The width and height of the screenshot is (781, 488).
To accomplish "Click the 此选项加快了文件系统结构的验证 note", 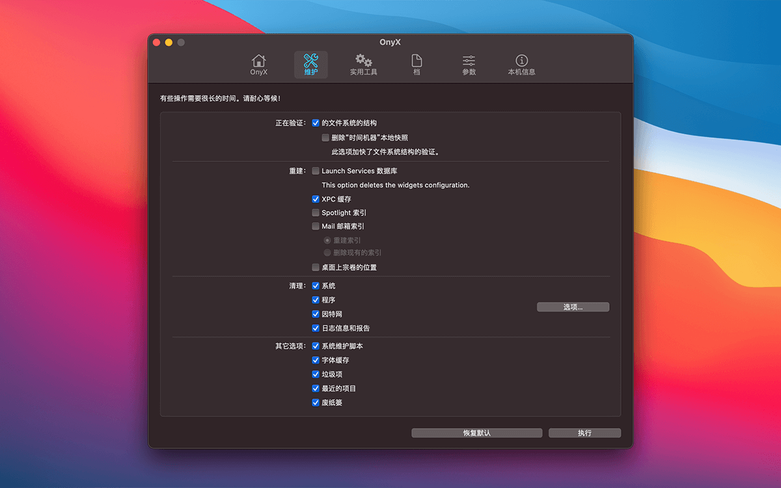I will click(x=386, y=152).
